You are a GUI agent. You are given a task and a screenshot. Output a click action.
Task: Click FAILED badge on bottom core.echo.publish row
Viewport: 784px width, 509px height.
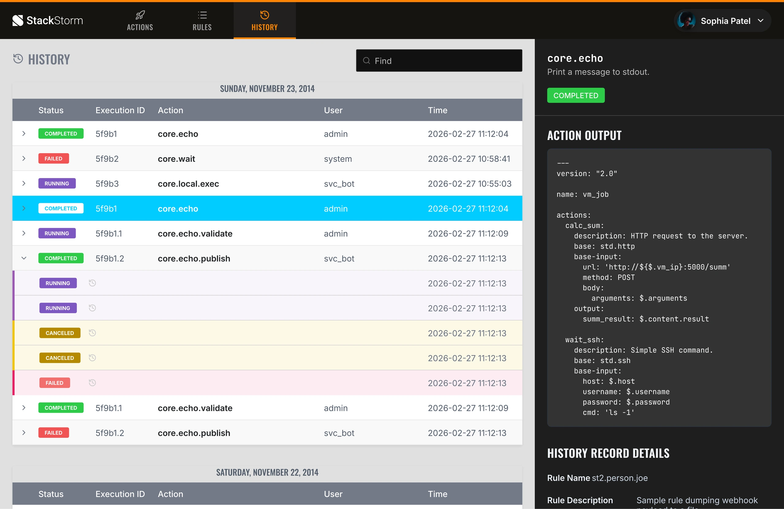(54, 433)
